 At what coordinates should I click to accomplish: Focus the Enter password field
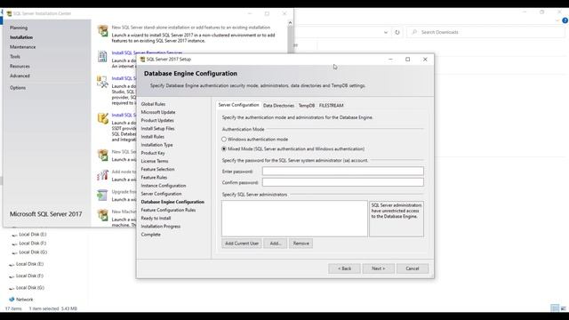pos(343,171)
